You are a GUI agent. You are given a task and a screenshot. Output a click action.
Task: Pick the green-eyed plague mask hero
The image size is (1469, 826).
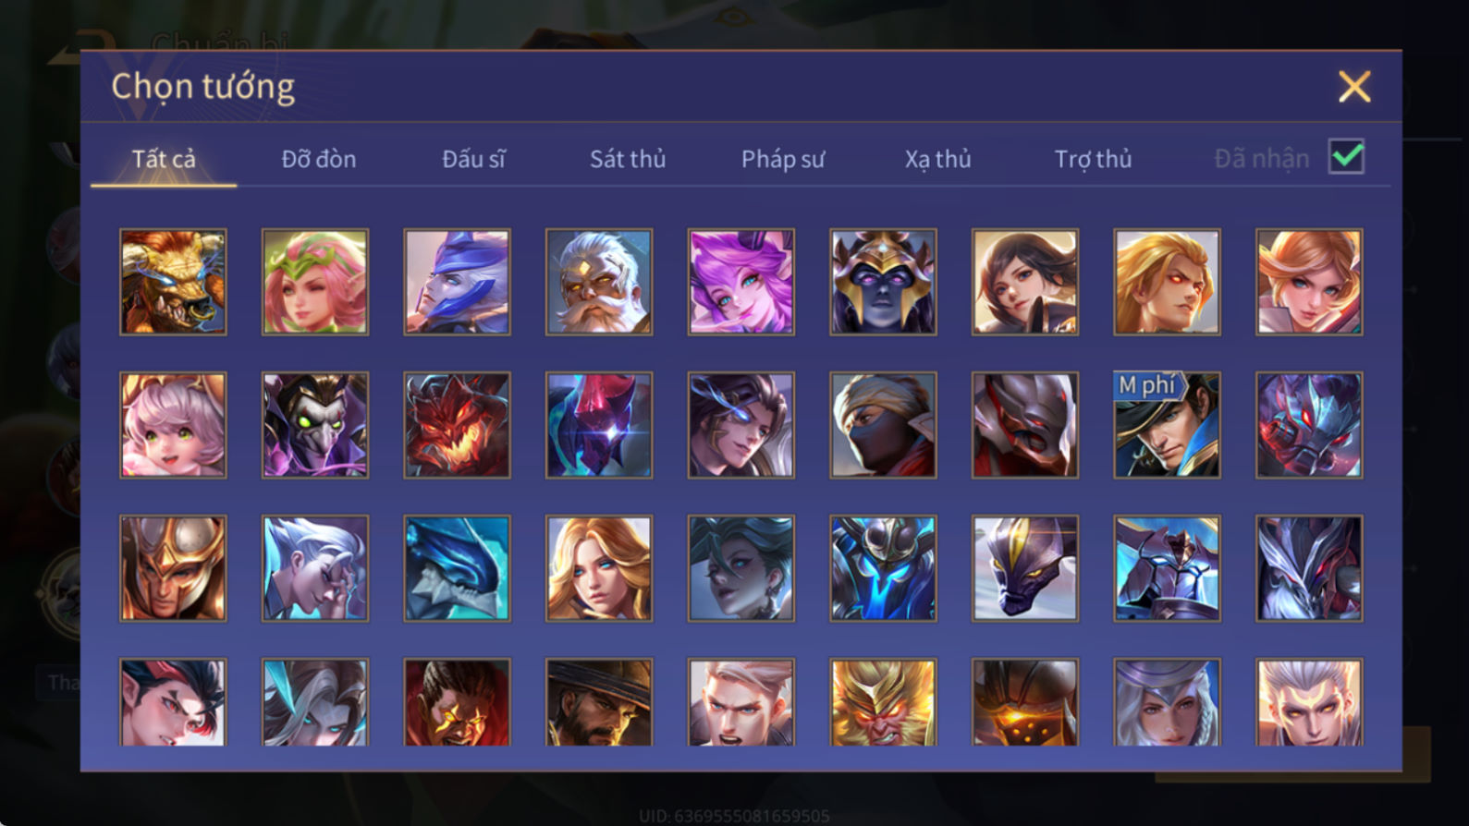point(315,425)
